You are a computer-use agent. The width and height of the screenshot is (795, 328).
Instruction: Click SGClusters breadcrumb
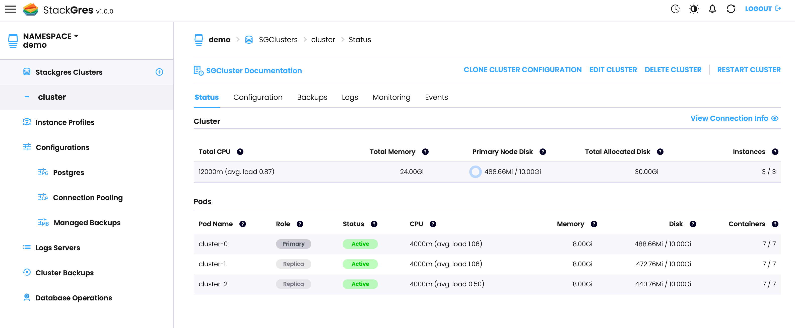click(278, 40)
